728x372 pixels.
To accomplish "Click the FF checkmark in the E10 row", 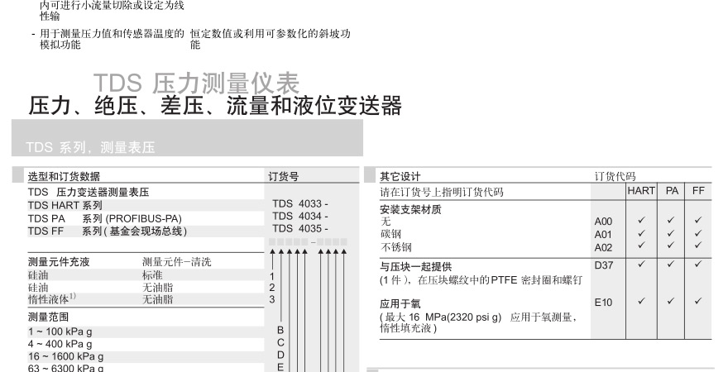I will tap(698, 301).
